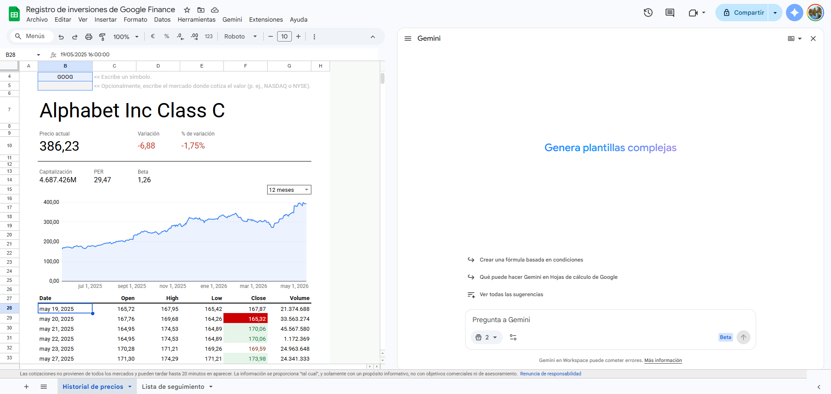
Task: Open the all sheets list icon
Action: tap(44, 387)
